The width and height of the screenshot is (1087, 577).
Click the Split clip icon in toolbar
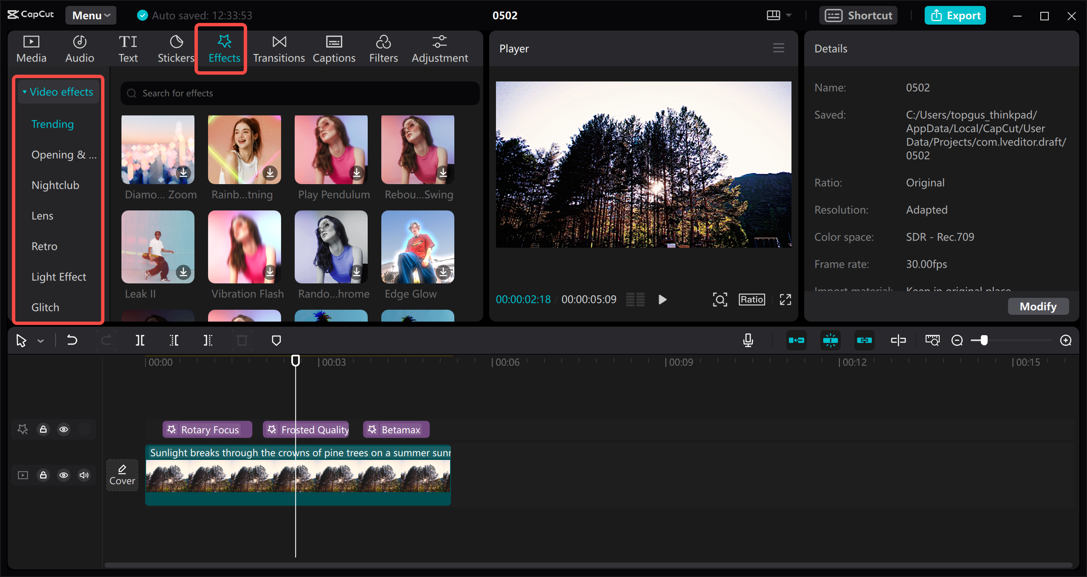[x=140, y=340]
